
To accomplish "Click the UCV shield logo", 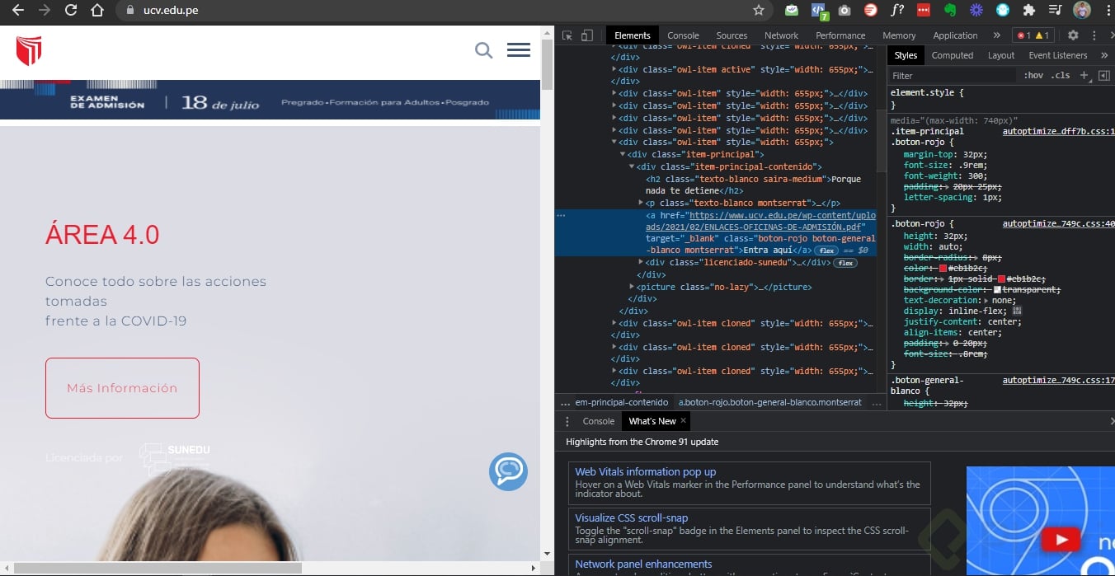I will pos(29,51).
